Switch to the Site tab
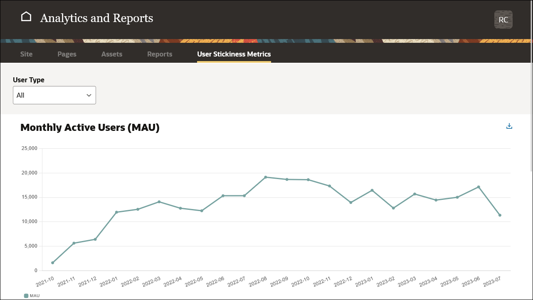The image size is (533, 300). pos(26,54)
